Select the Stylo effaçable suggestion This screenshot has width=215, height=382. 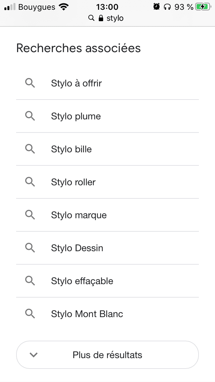click(x=82, y=281)
